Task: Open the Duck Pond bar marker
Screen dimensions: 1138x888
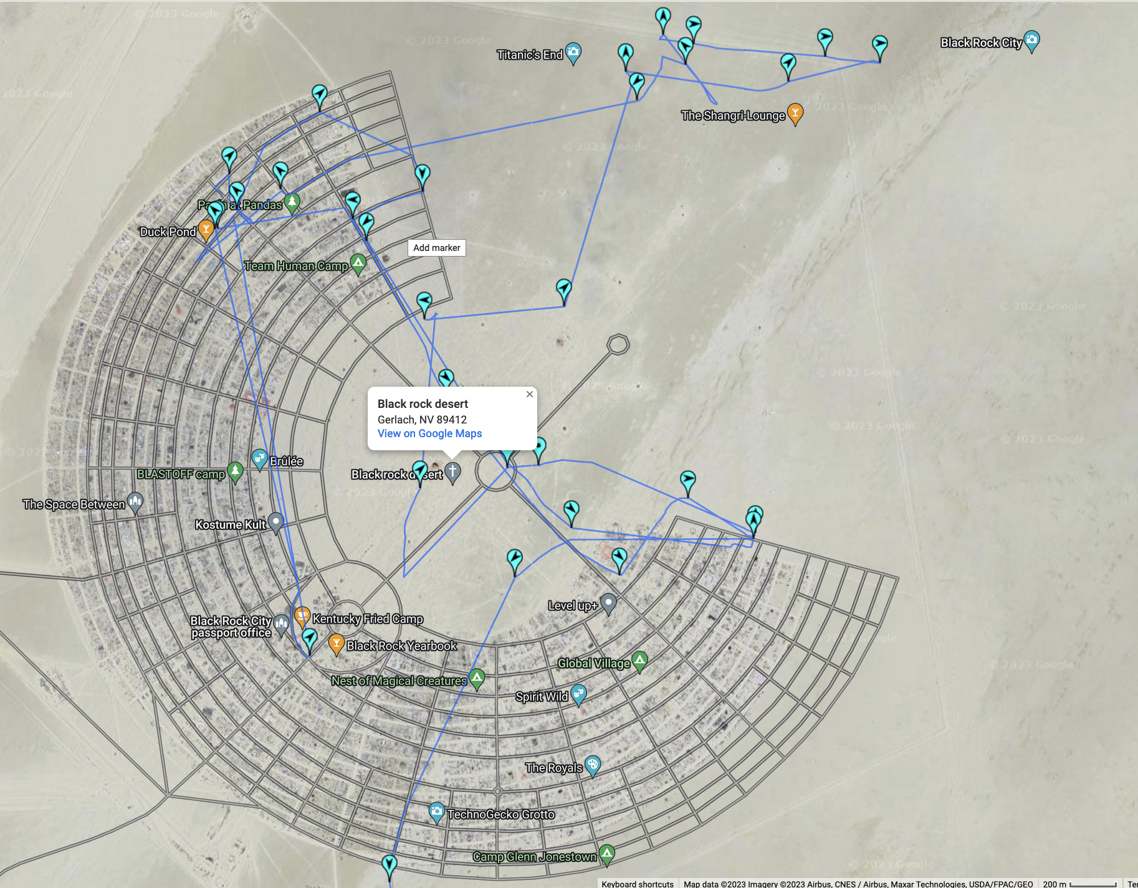Action: coord(206,230)
